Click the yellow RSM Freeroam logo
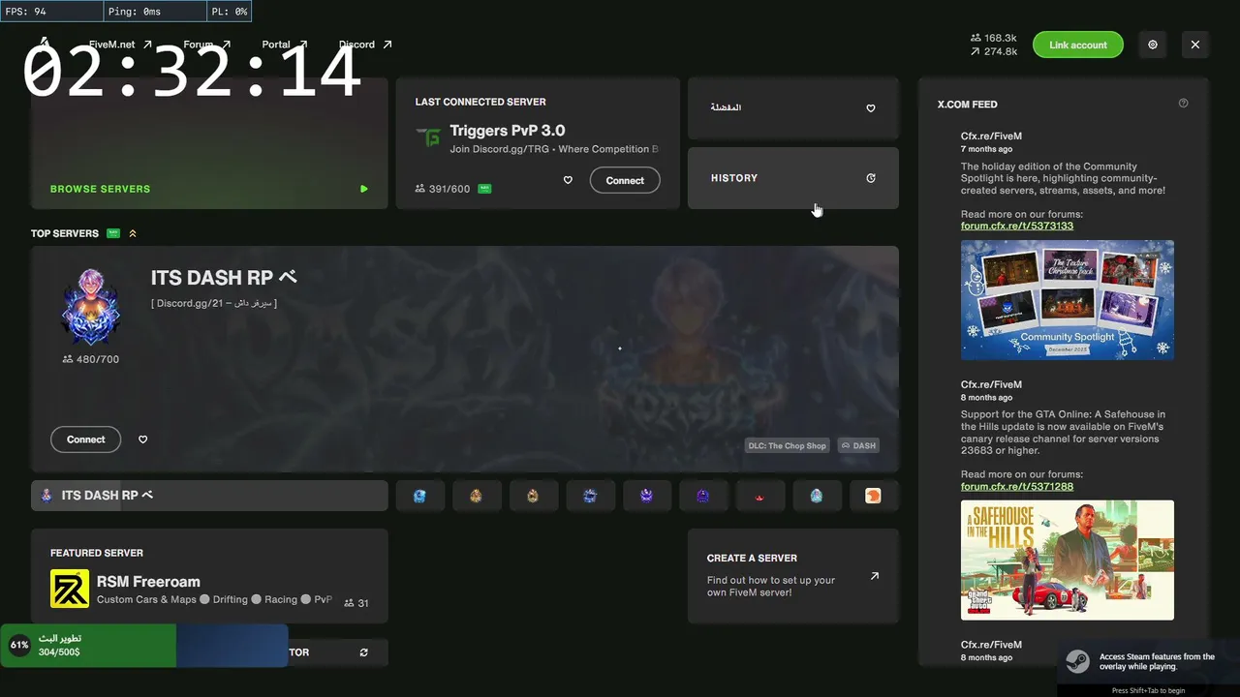The height and width of the screenshot is (697, 1240). [x=70, y=589]
